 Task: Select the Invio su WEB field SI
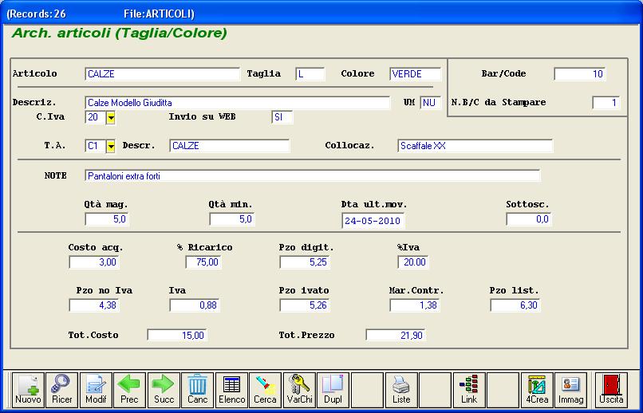tap(282, 117)
